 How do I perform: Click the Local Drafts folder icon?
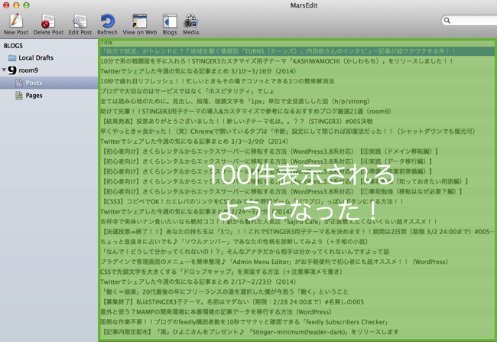(12, 57)
